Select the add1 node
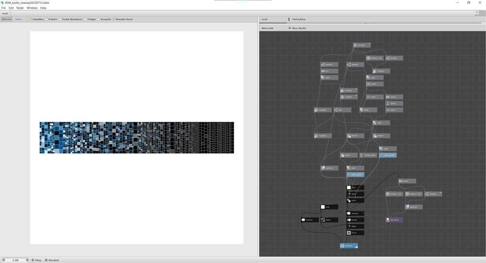 click(x=355, y=168)
